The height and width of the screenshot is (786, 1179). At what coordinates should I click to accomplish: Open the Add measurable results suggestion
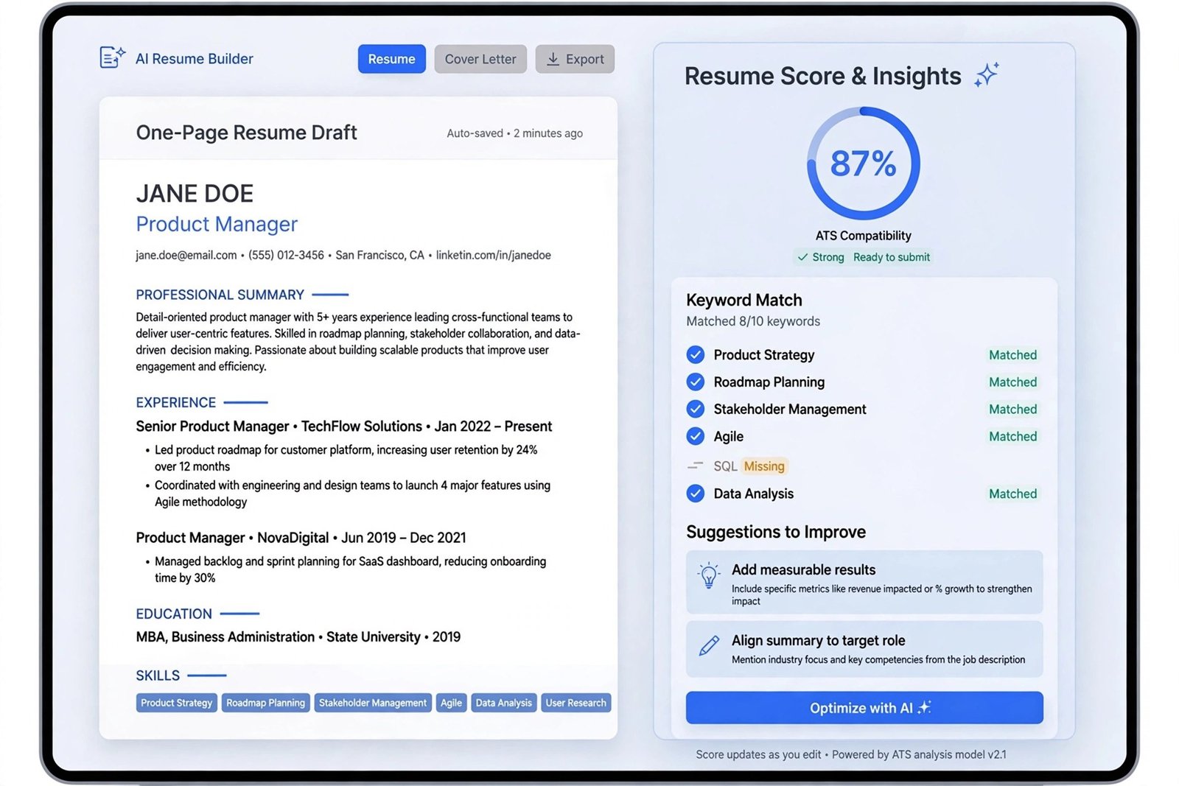tap(864, 582)
